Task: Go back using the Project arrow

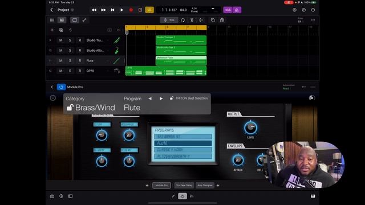Action: (x=51, y=10)
